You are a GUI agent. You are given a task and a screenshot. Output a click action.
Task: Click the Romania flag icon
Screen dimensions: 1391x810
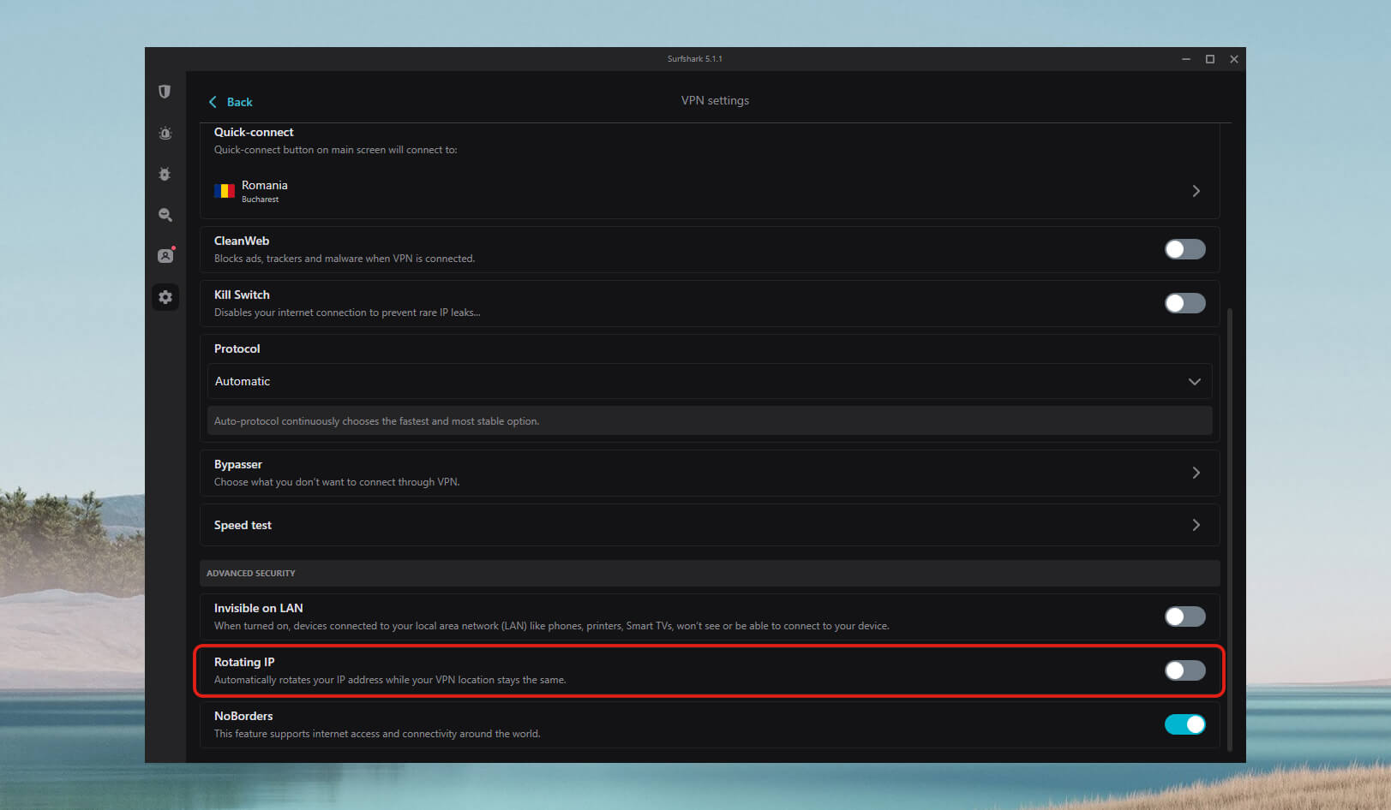point(225,191)
